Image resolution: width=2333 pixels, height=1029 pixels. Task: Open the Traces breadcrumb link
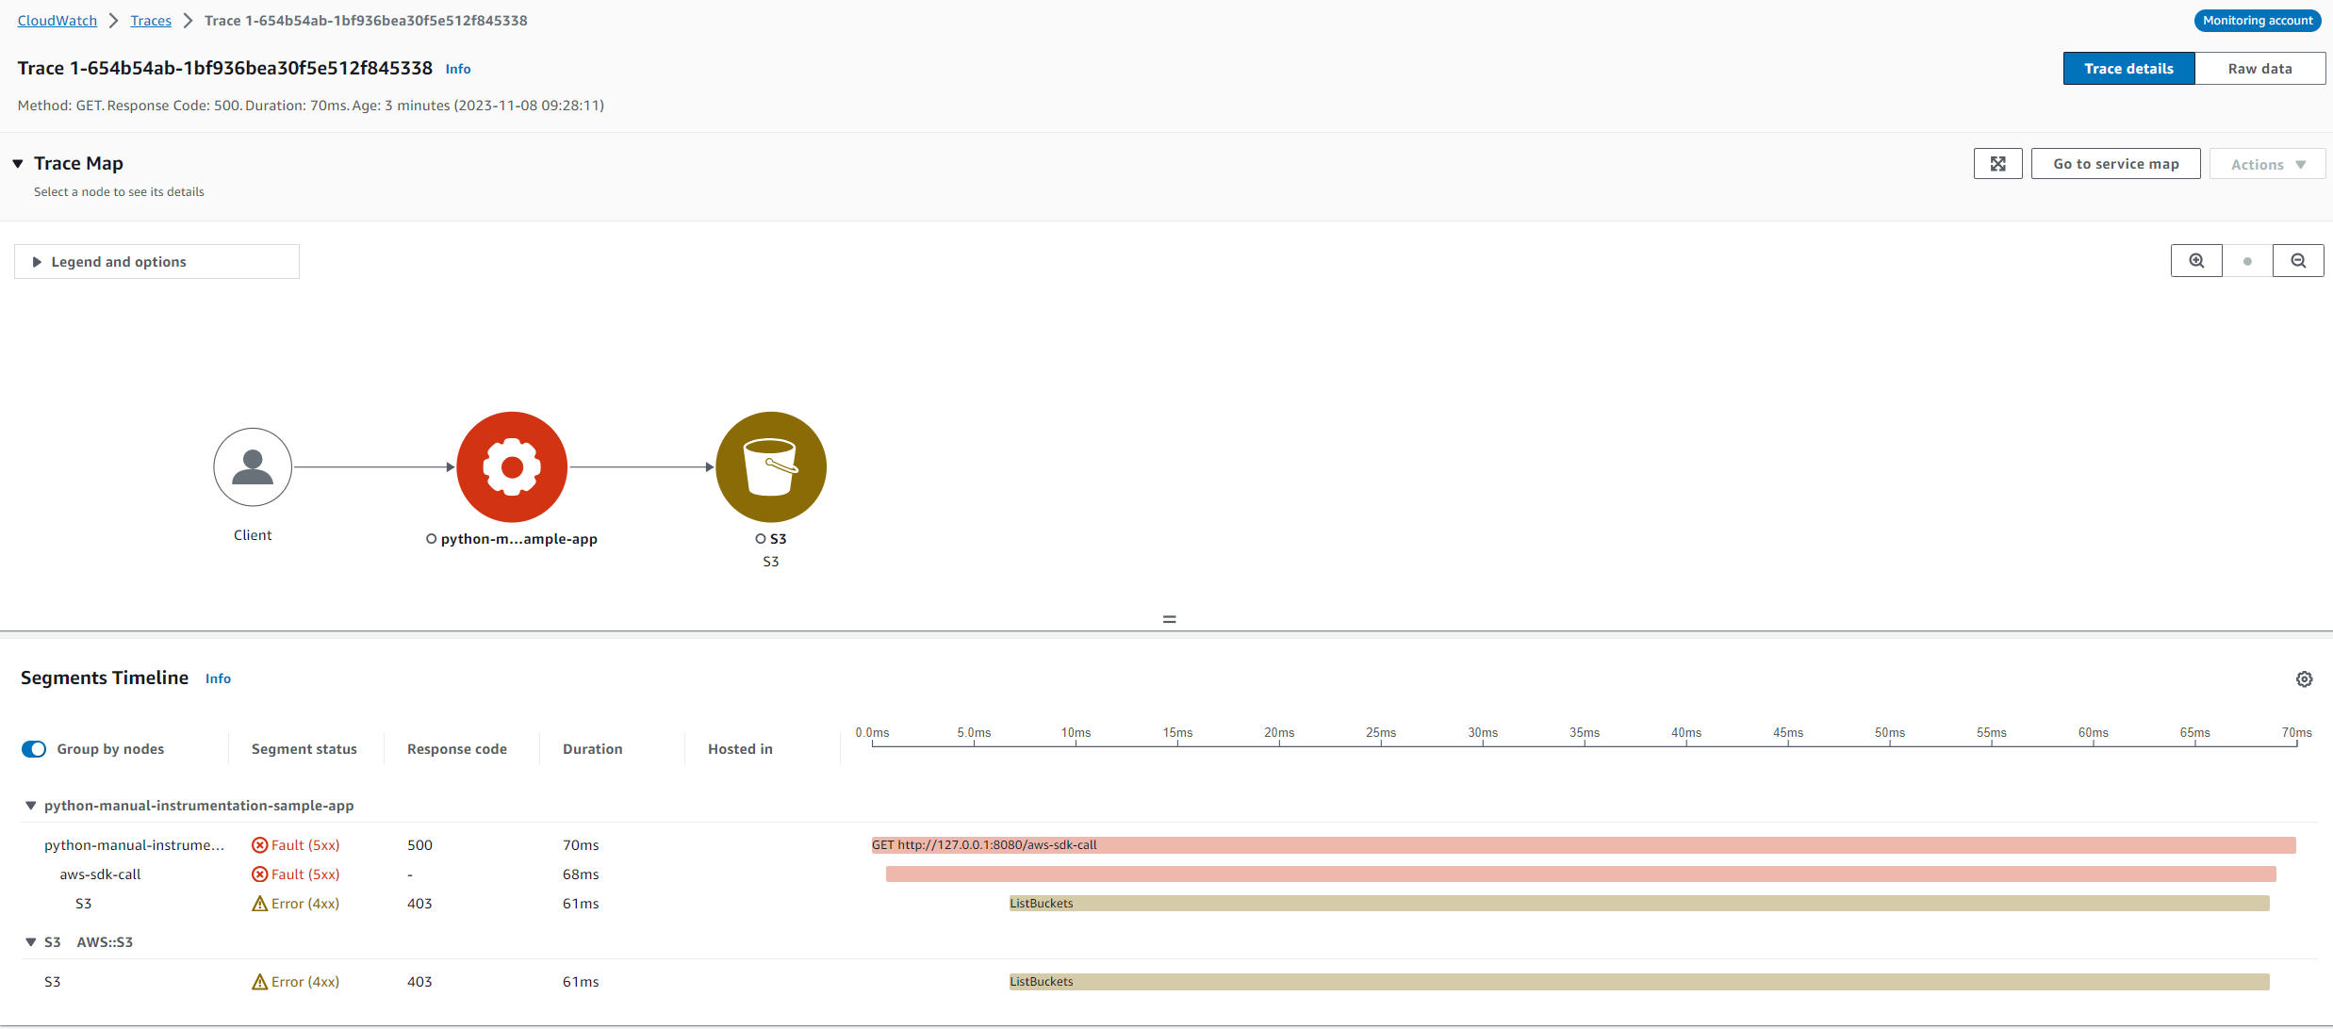(x=151, y=21)
